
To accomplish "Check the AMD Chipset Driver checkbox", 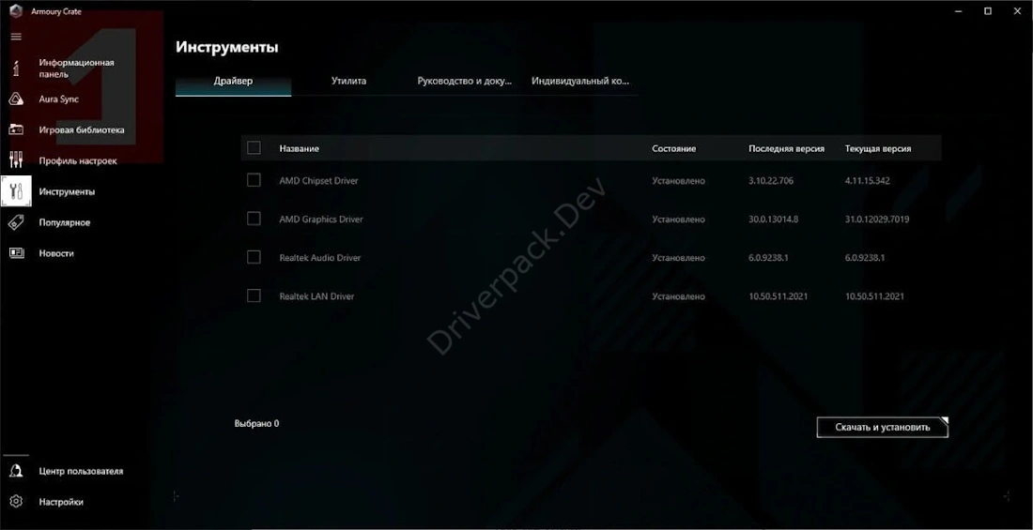I will (x=254, y=180).
